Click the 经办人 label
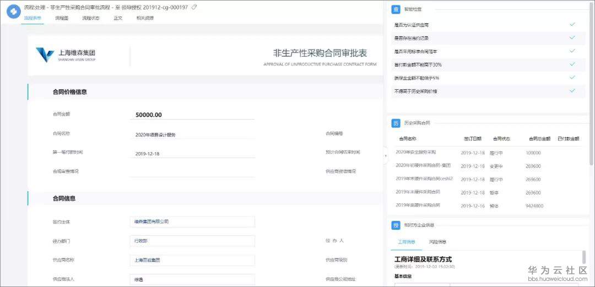 pos(335,241)
